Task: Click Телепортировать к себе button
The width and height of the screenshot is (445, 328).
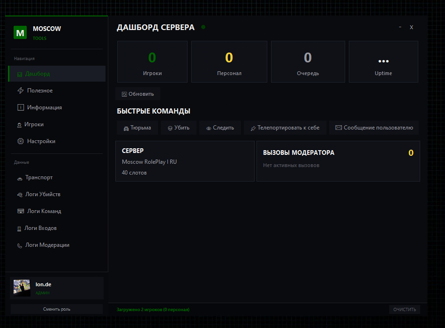Action: (285, 128)
